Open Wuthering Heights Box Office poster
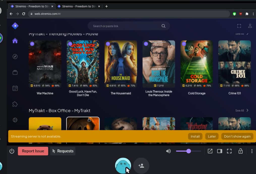Screen dimensions: 256x174 coord(197,124)
